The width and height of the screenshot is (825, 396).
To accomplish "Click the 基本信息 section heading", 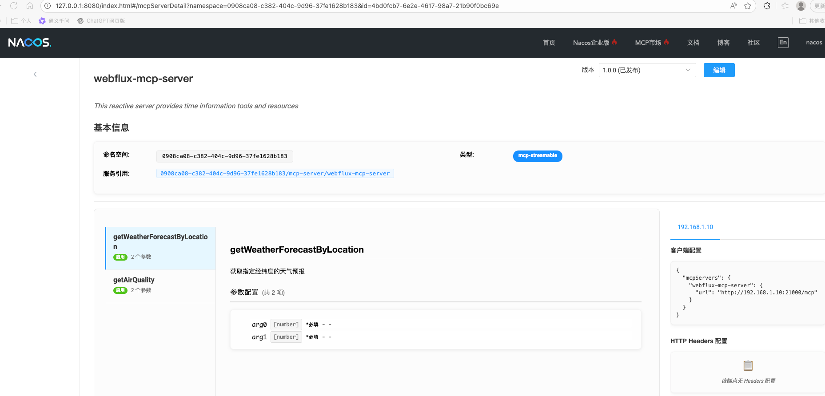I will click(112, 128).
